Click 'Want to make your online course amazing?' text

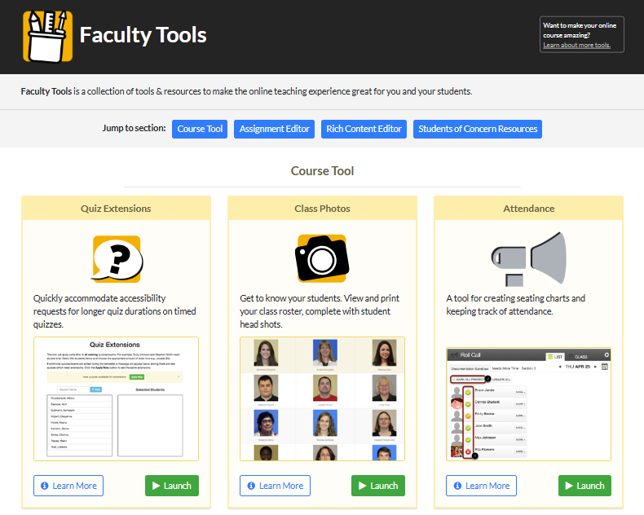click(x=580, y=30)
